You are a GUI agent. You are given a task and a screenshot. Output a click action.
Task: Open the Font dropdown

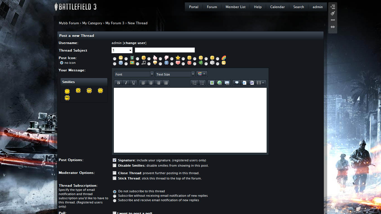tap(134, 74)
